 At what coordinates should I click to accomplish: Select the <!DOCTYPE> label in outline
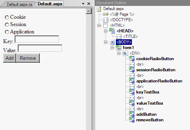121,20
